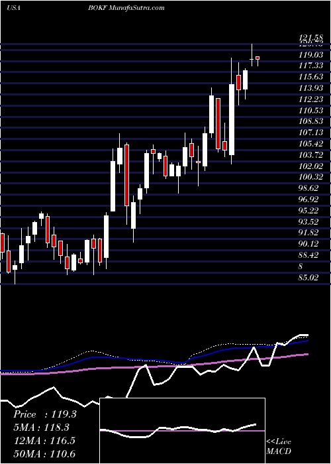The width and height of the screenshot is (331, 464).
Task: Open the MACD inset chart panel
Action: [183, 431]
